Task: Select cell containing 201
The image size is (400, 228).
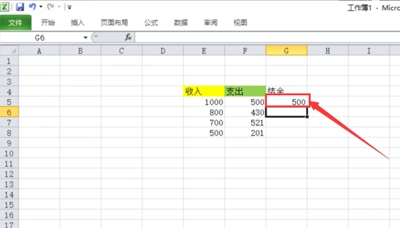Action: click(x=245, y=133)
